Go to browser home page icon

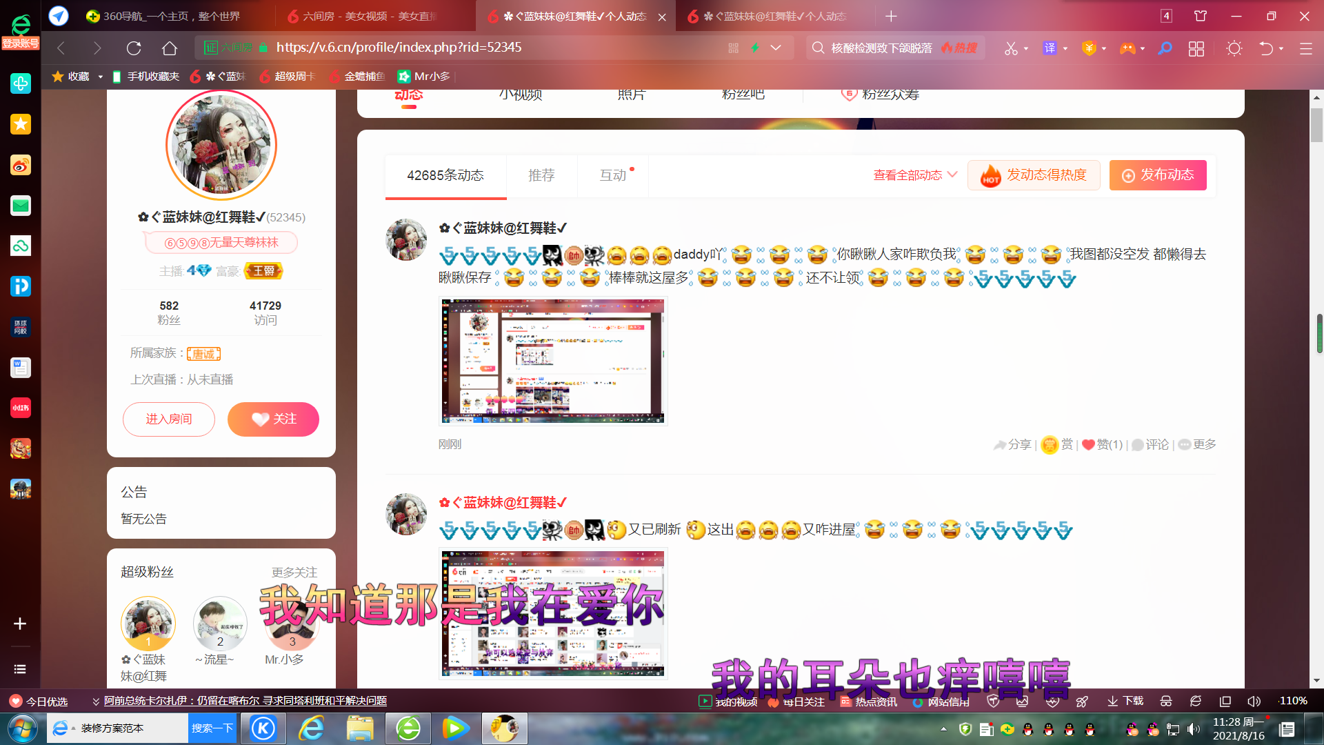(x=170, y=48)
